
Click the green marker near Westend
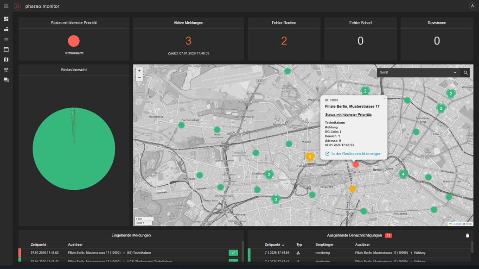tap(199, 175)
